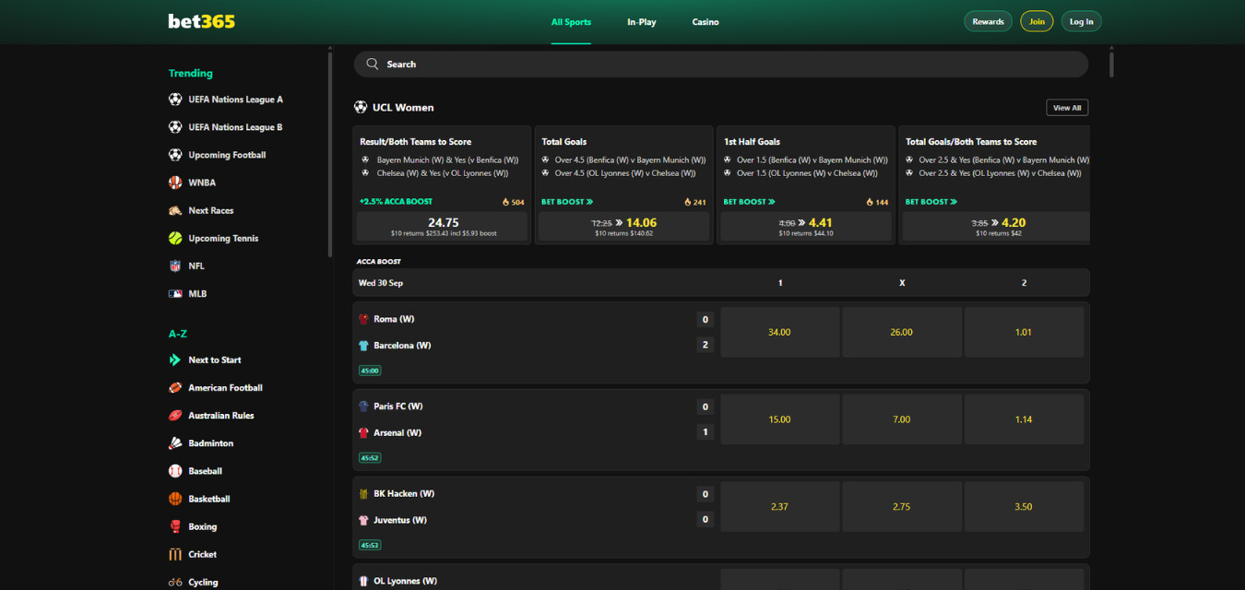Click the Wed 30 Sep date header

point(381,283)
